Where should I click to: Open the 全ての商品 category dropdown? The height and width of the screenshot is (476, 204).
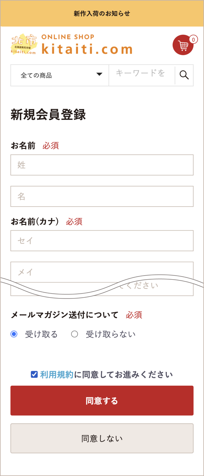(60, 75)
